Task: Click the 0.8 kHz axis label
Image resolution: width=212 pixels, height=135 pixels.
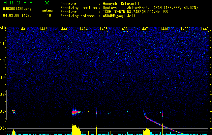Action: click(3, 94)
